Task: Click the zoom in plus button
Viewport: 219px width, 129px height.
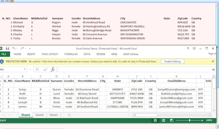Action: tap(202, 120)
